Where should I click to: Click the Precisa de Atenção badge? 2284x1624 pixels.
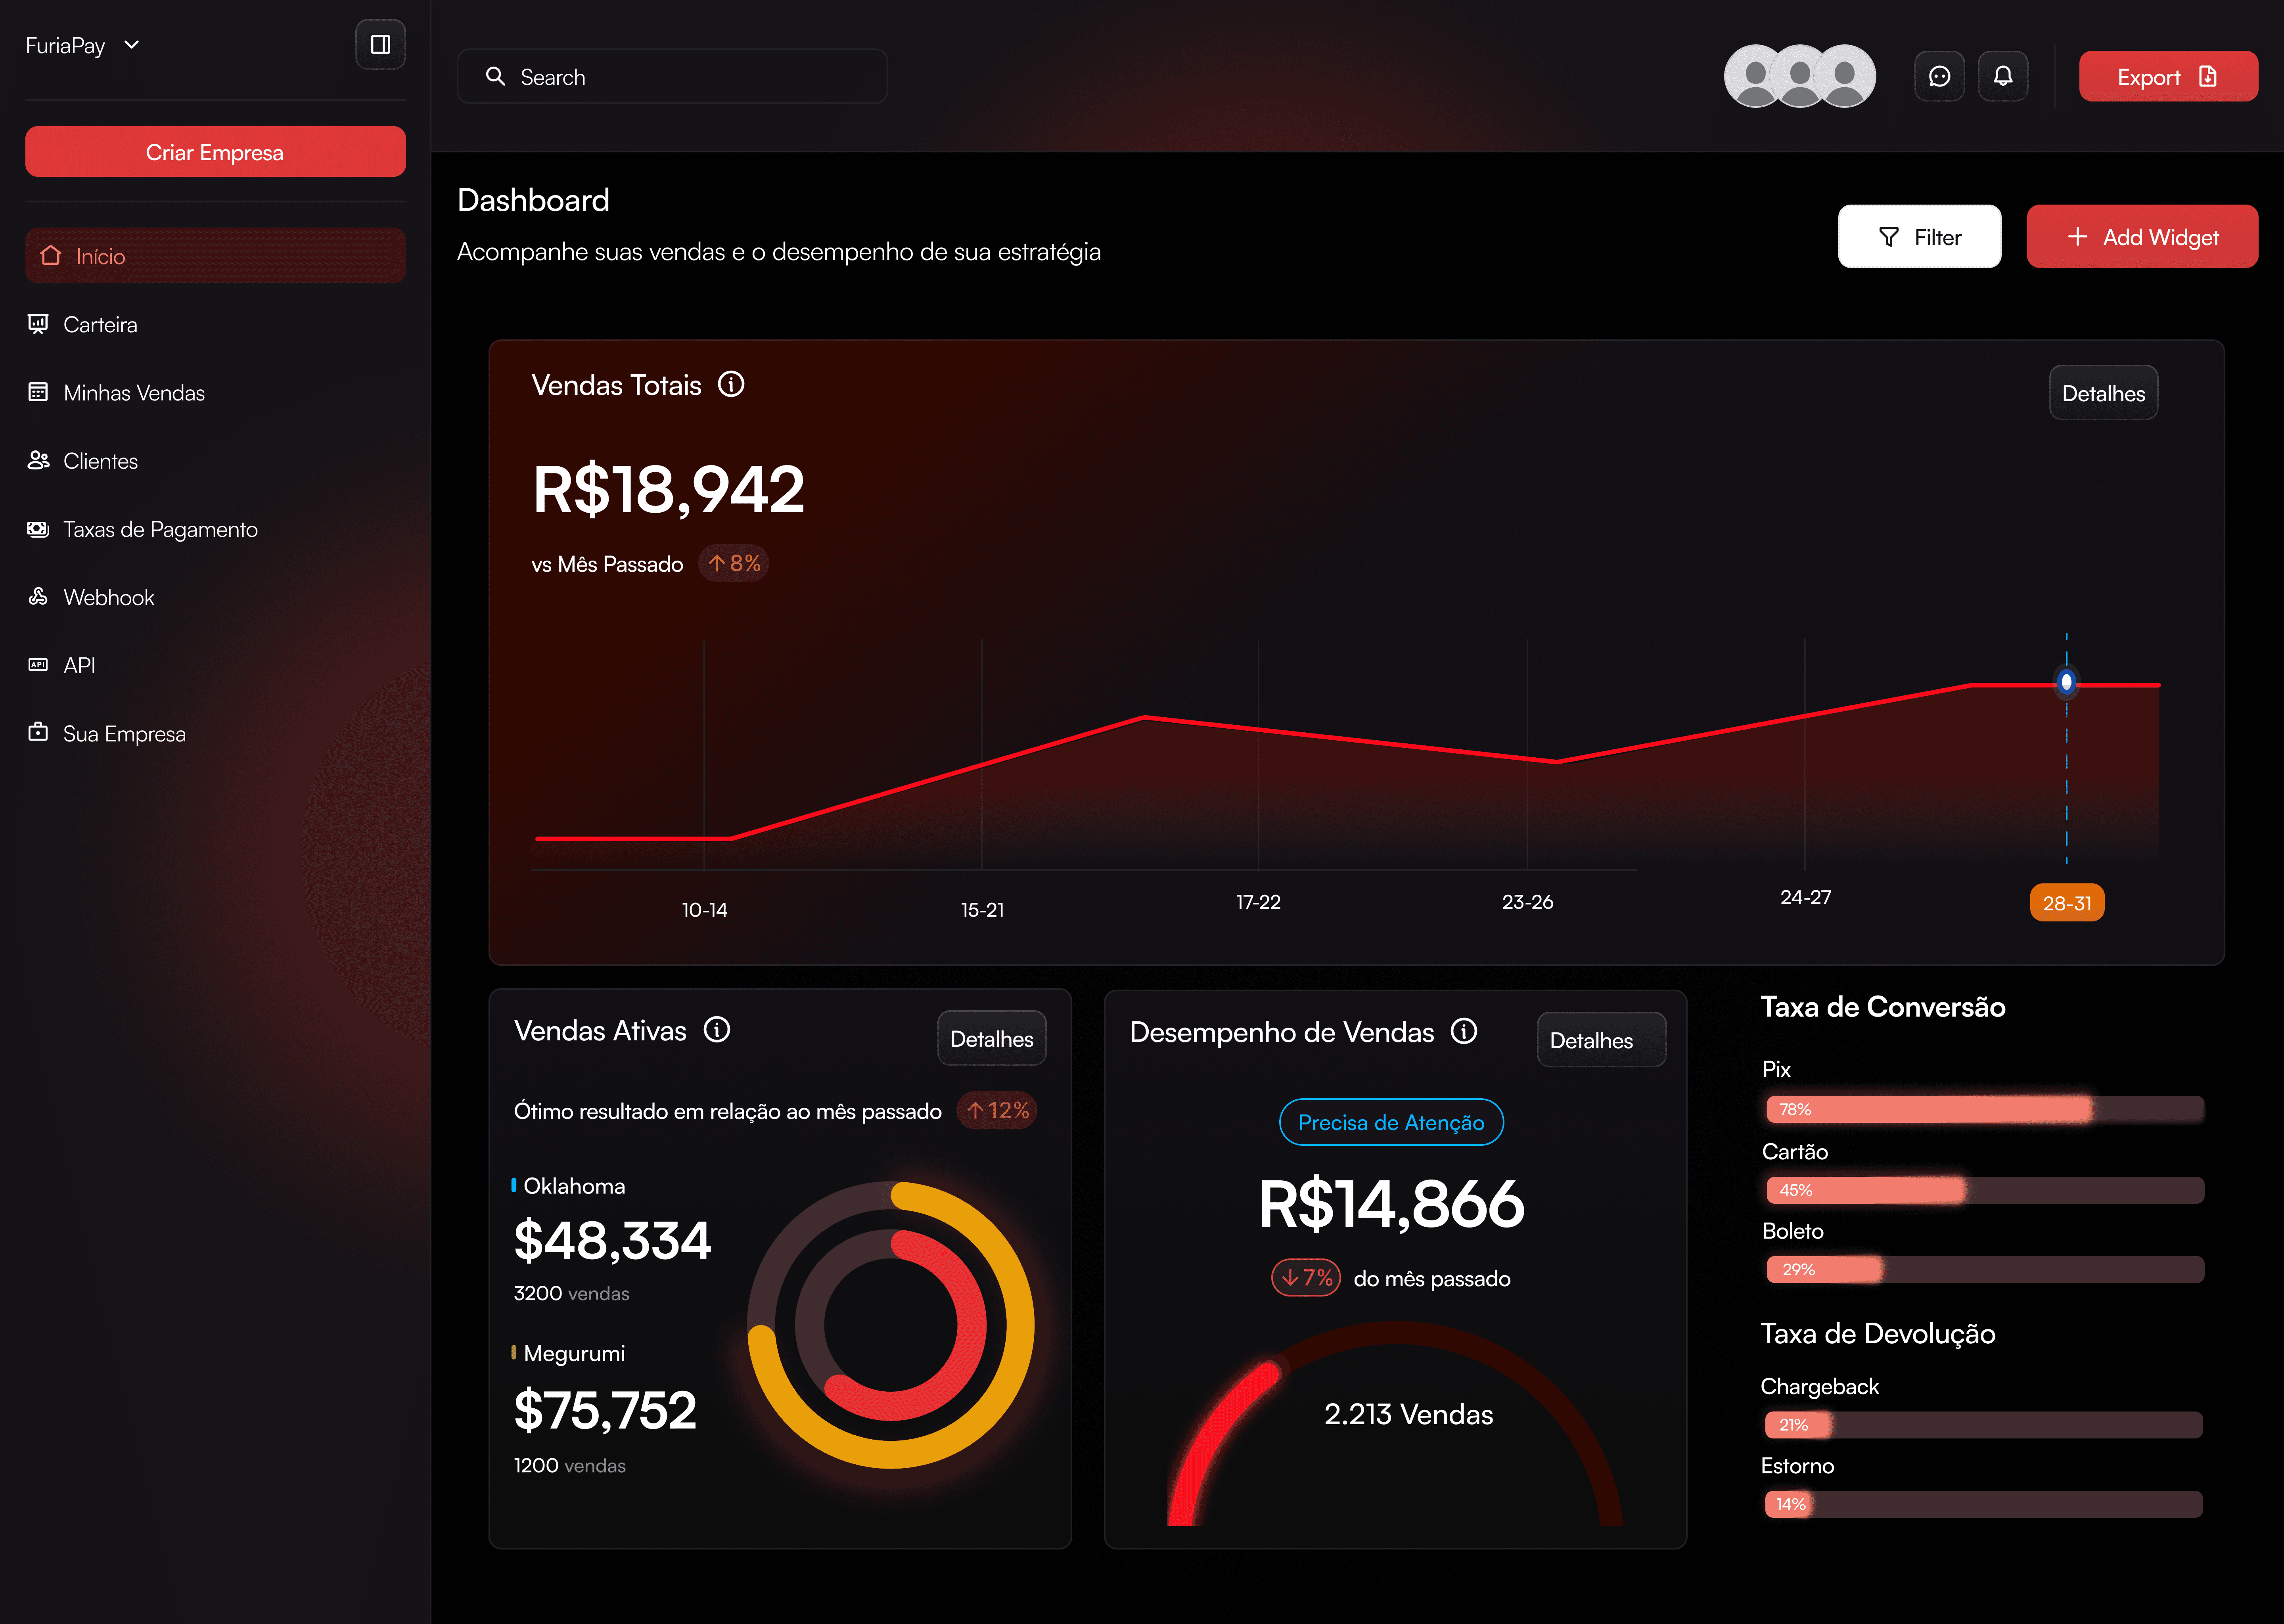click(1391, 1122)
